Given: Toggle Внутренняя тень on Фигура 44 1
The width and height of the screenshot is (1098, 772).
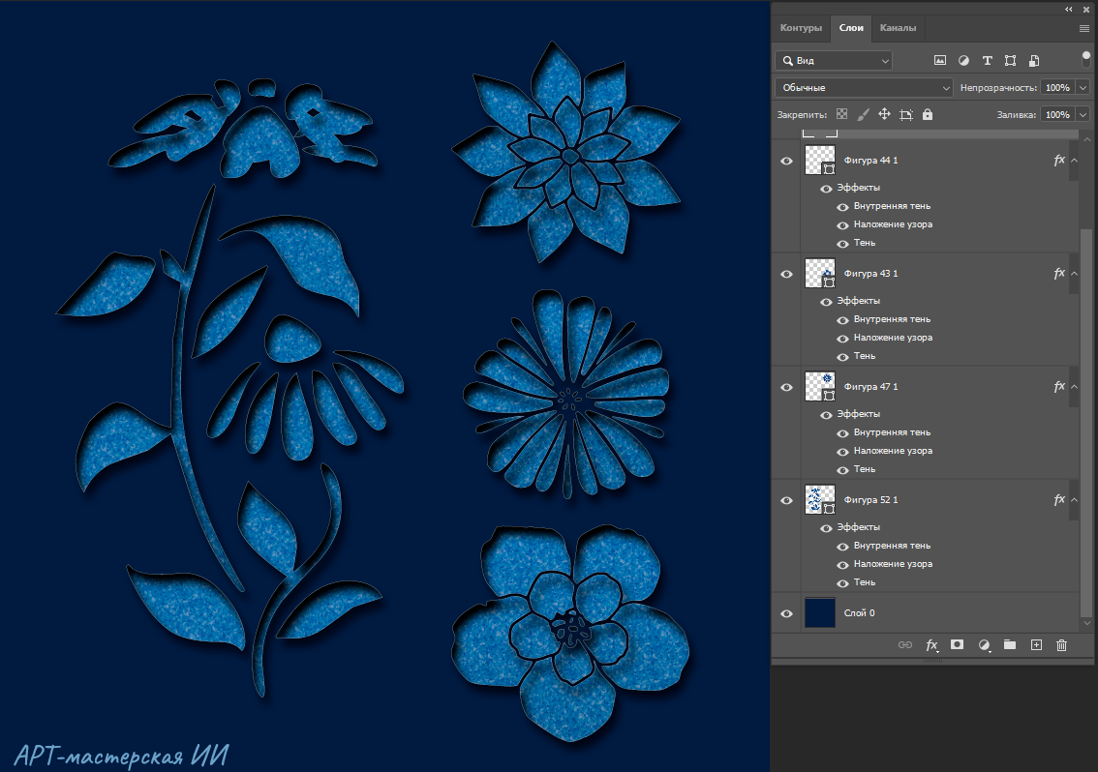Looking at the screenshot, I should pos(842,207).
